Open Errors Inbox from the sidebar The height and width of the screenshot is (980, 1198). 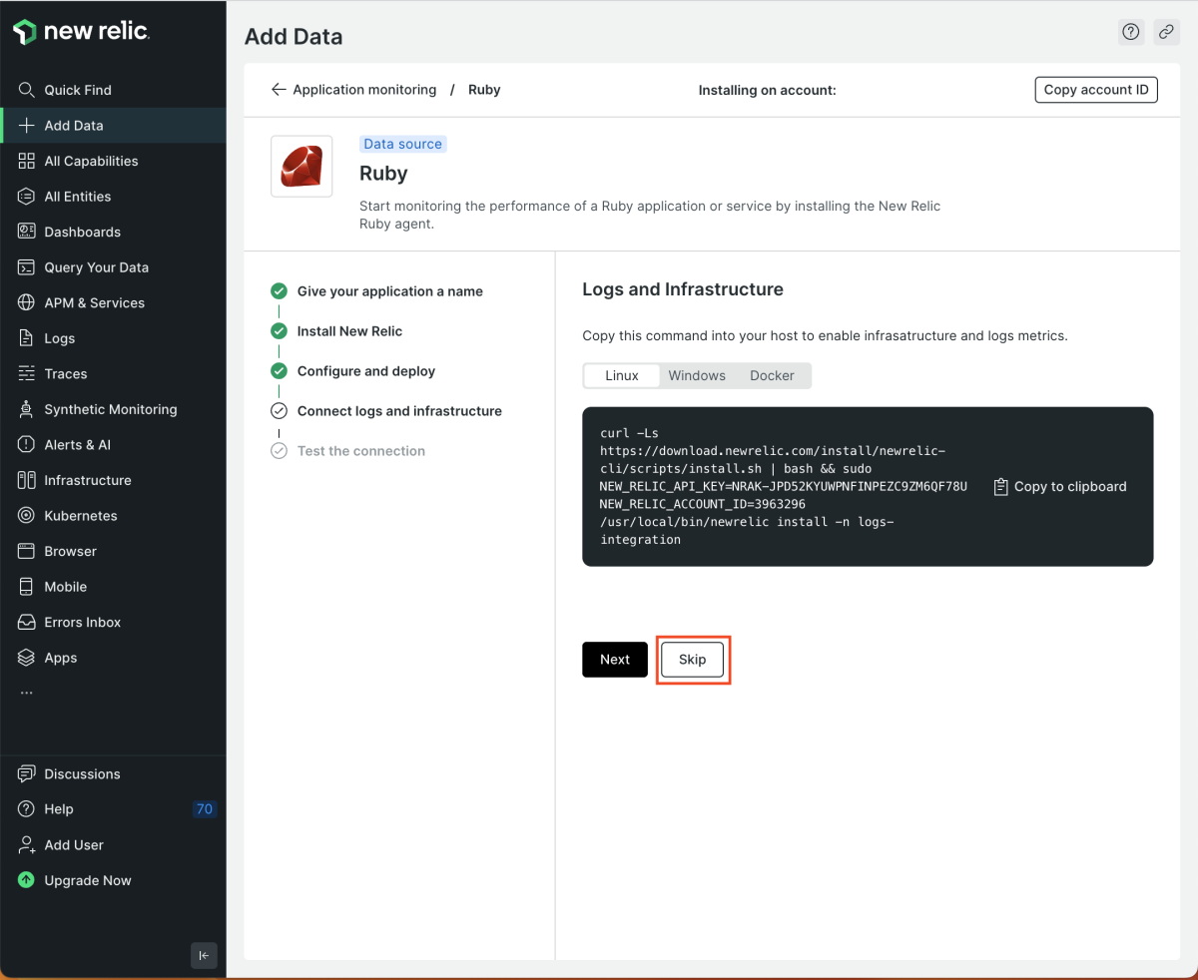pyautogui.click(x=82, y=622)
